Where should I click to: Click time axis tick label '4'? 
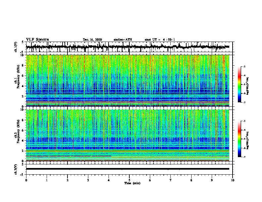click(109, 180)
